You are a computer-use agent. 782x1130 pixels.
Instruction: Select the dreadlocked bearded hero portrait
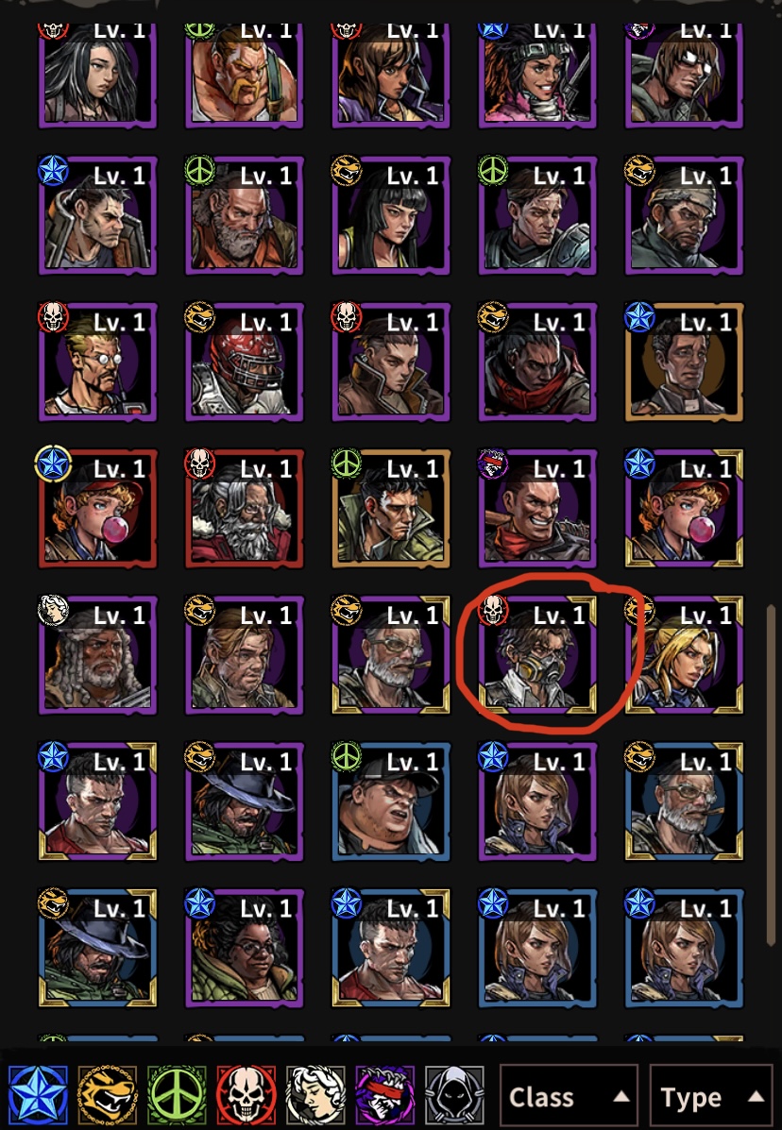pos(97,654)
